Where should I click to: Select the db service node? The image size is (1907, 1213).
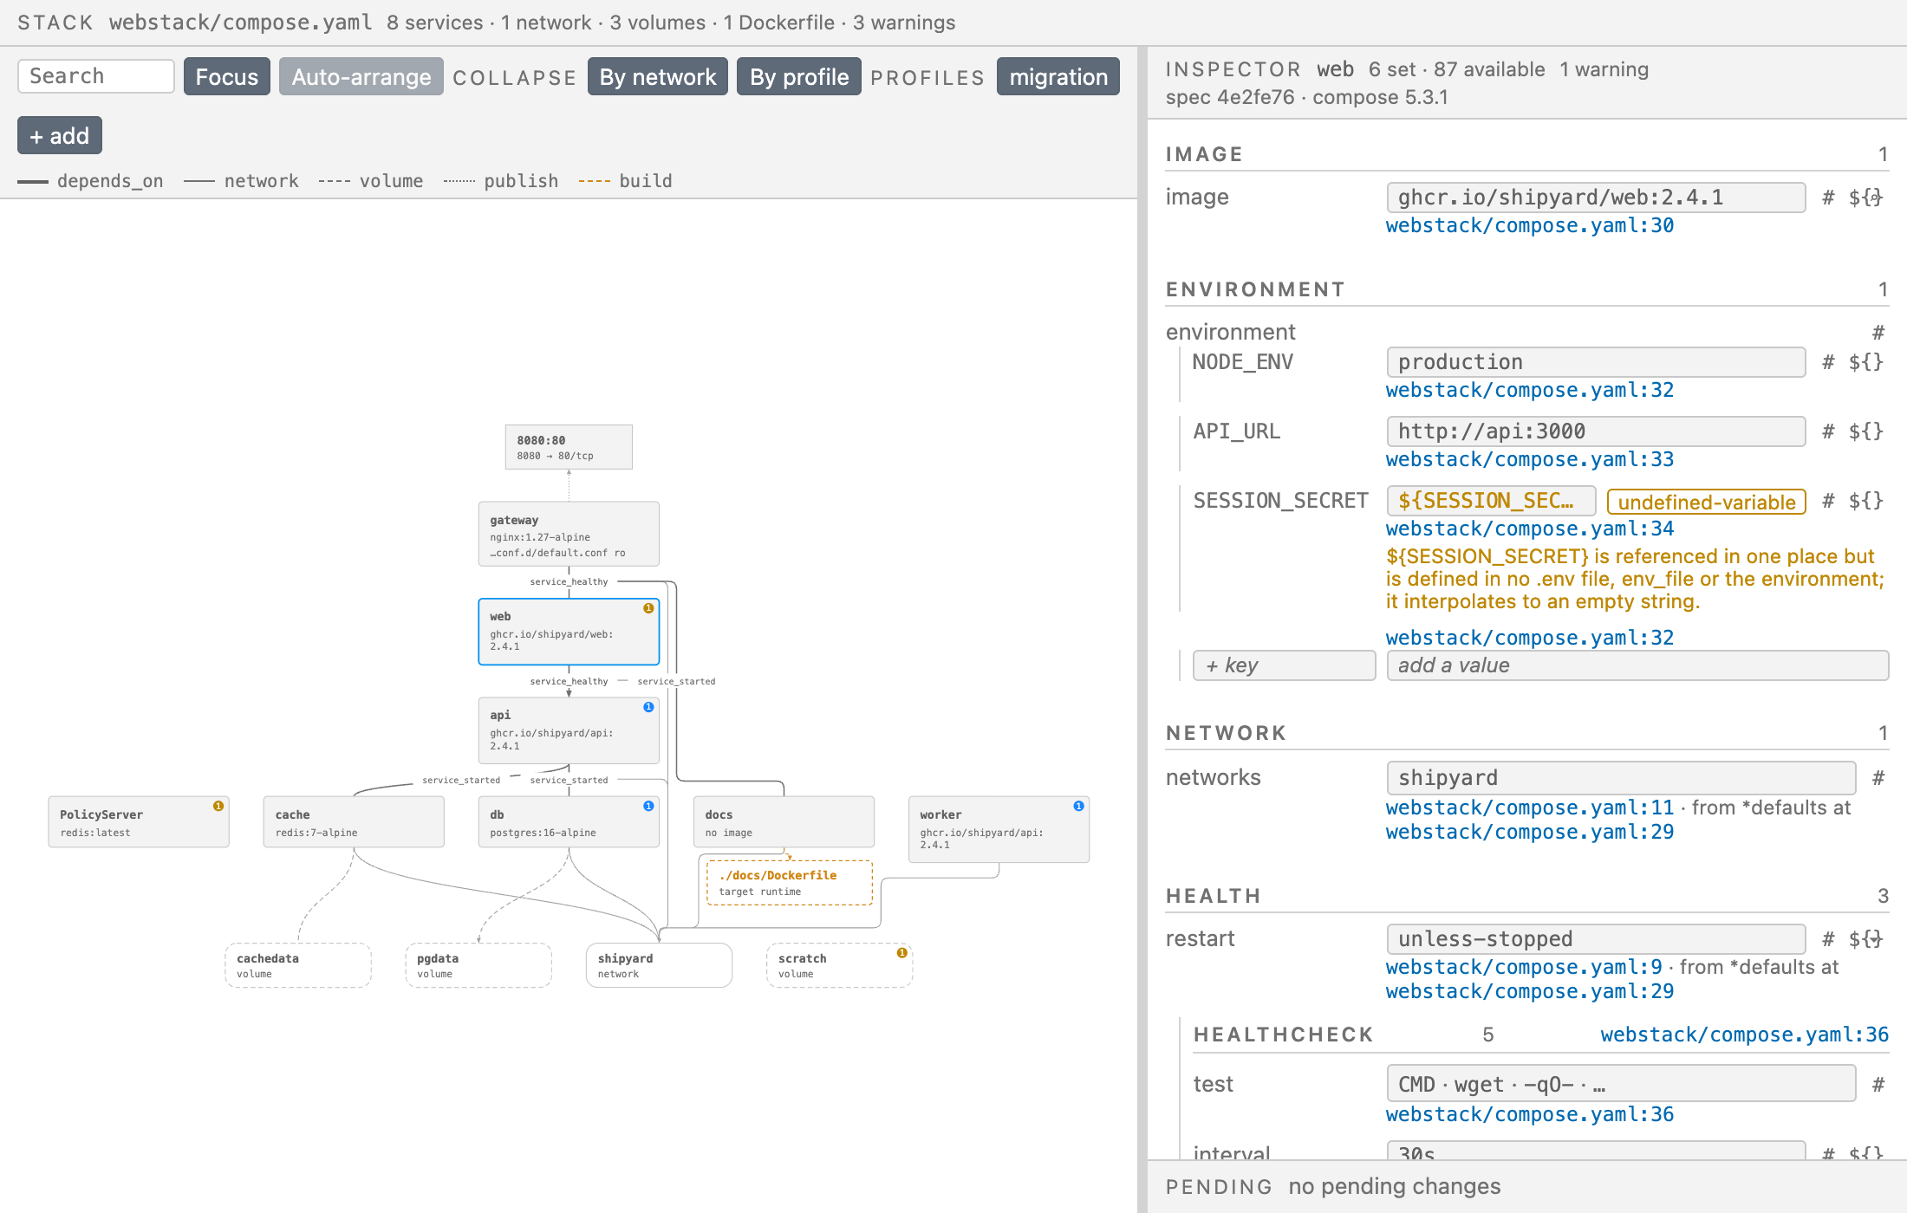(569, 822)
